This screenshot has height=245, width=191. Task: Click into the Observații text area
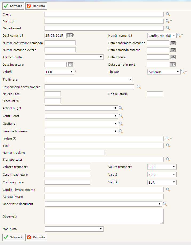(104, 216)
